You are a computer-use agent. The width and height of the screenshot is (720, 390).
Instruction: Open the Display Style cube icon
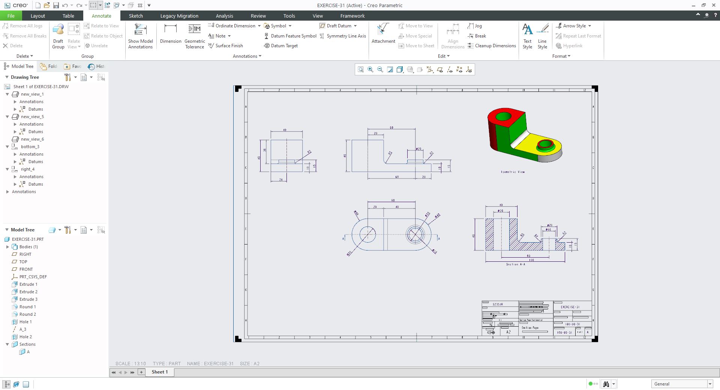click(x=400, y=69)
